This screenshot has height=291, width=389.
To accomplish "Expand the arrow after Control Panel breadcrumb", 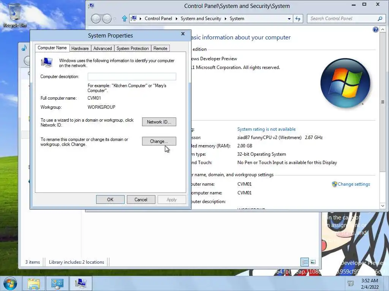I will pyautogui.click(x=176, y=19).
